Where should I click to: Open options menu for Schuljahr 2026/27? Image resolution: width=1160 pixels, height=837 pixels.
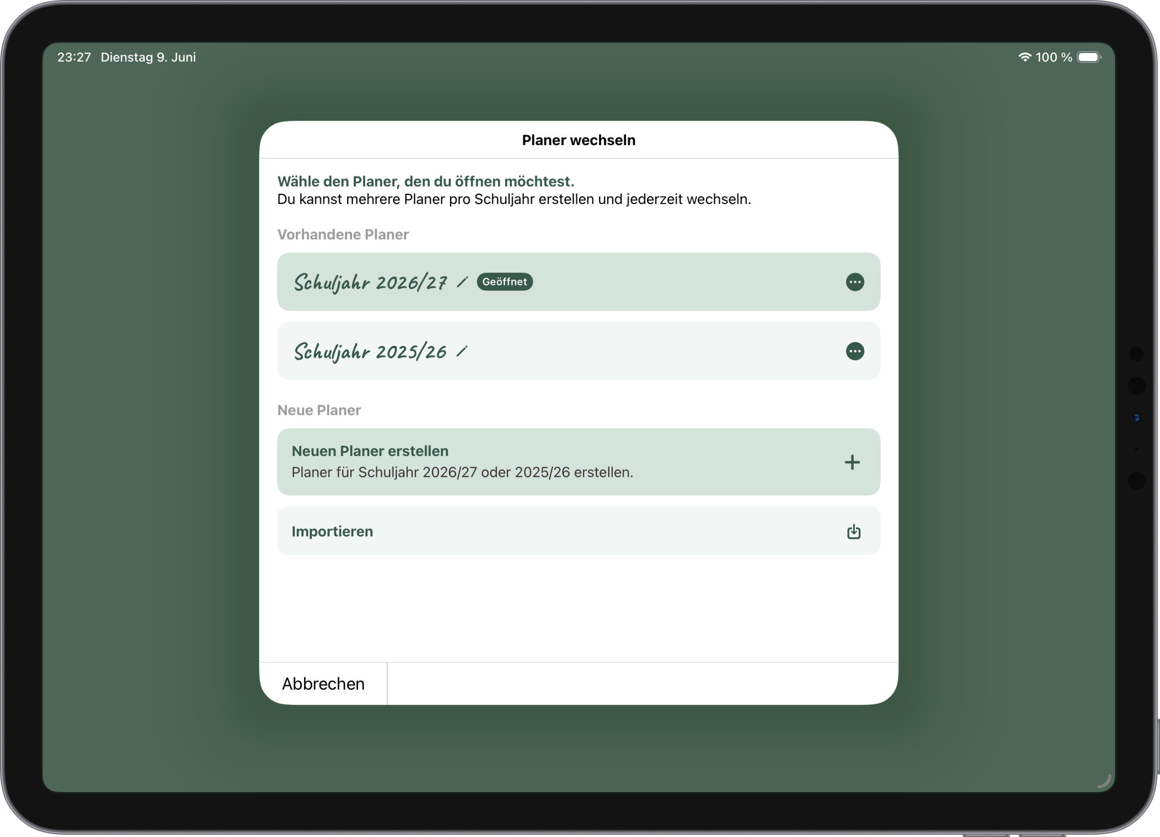pos(855,282)
